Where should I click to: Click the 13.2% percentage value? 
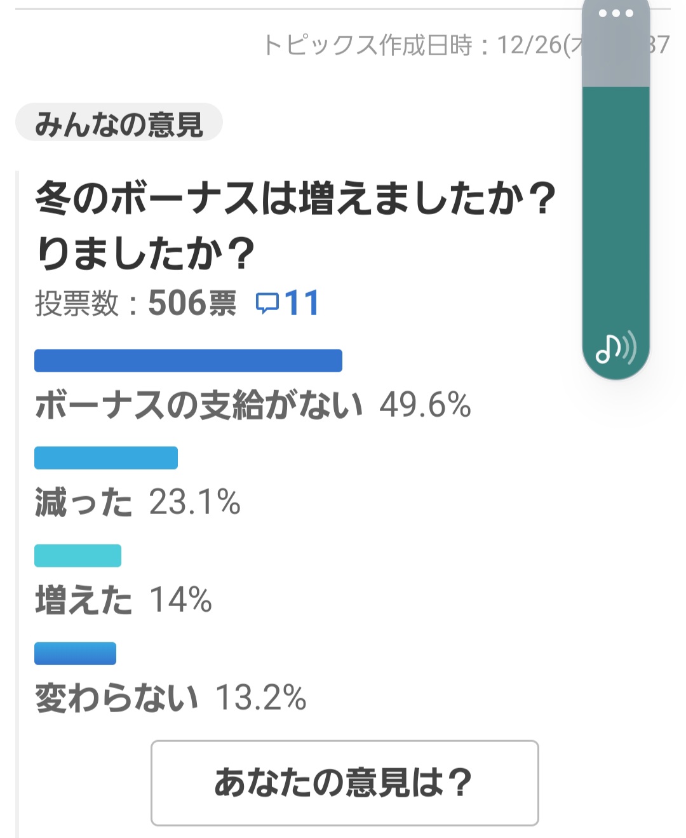[x=261, y=698]
